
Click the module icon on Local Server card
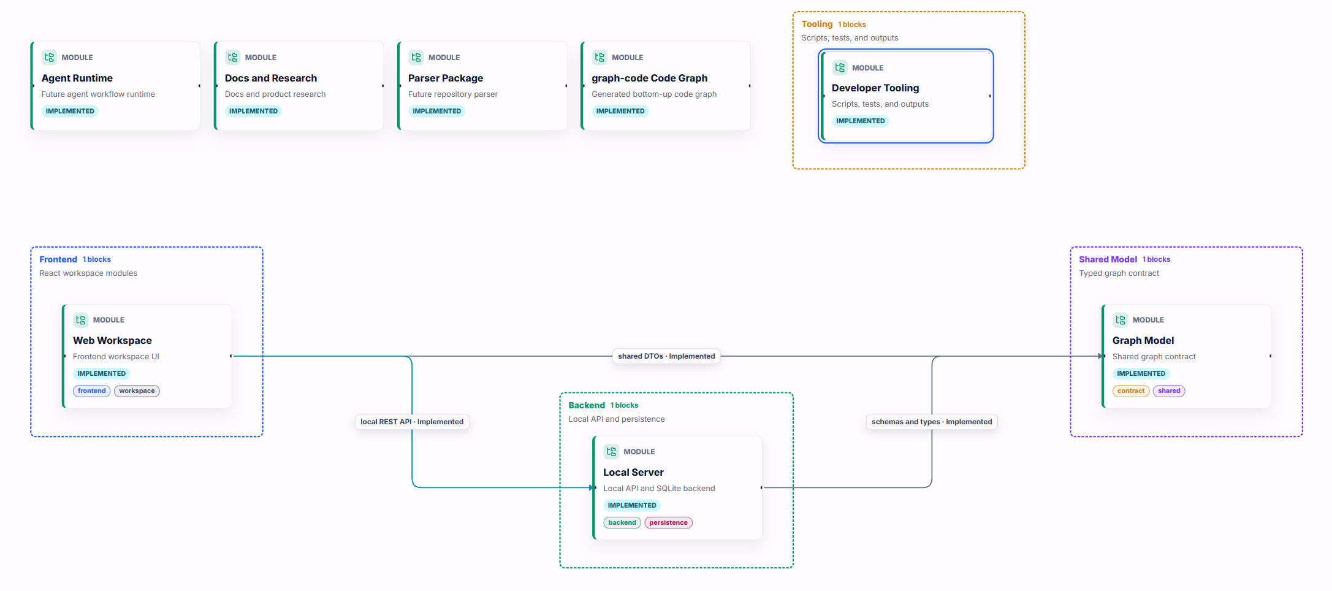[611, 451]
